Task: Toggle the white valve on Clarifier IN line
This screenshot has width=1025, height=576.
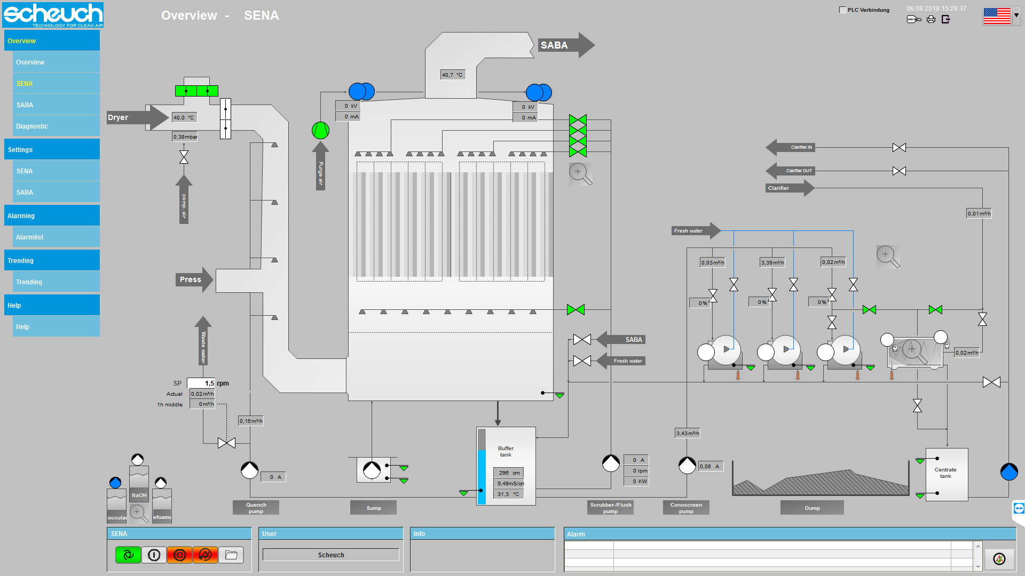Action: pos(899,148)
